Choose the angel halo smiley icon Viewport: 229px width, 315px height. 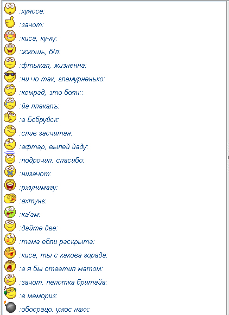pos(10,158)
